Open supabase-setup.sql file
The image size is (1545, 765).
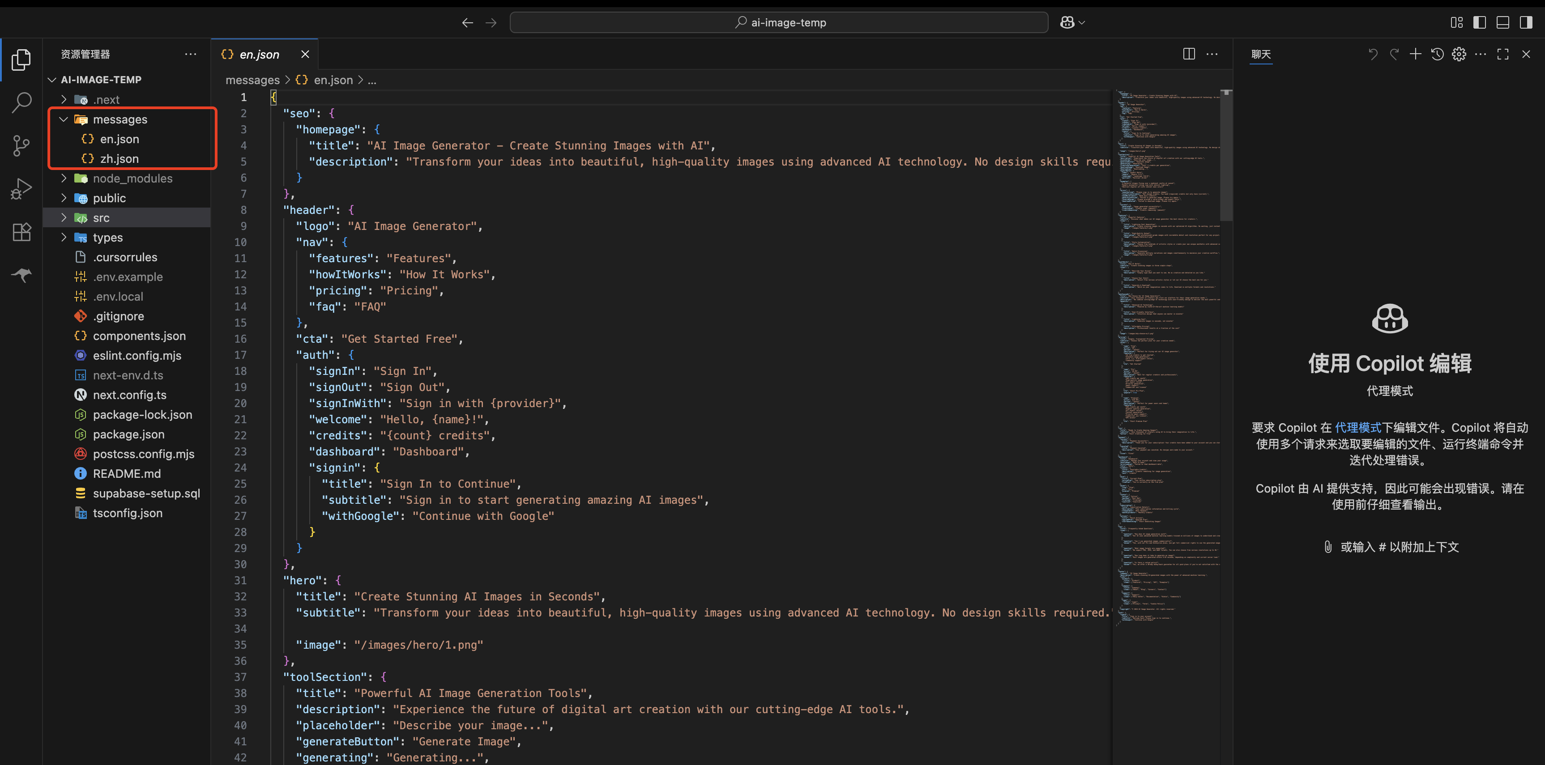128,493
